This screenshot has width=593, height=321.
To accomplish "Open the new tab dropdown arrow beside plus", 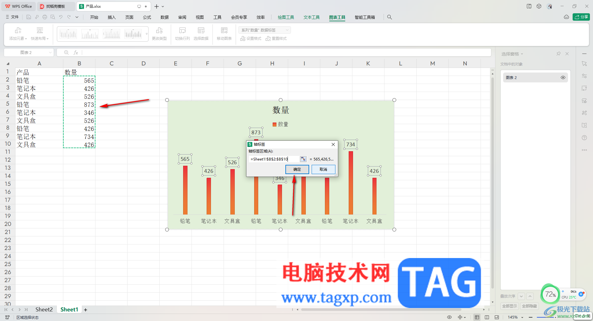I will click(163, 6).
